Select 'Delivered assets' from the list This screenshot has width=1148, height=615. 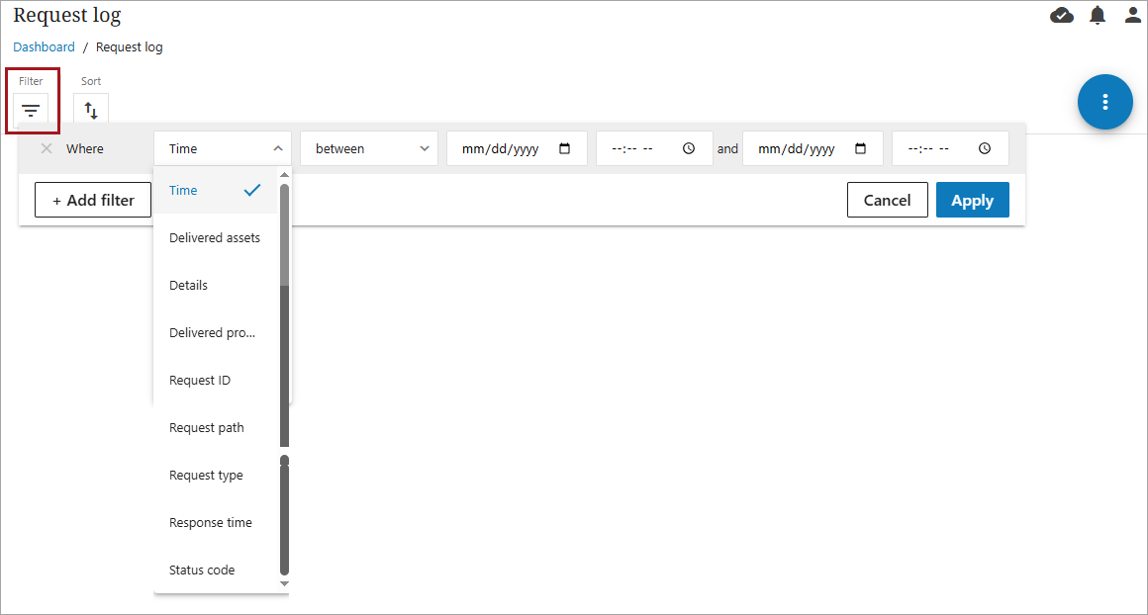[215, 237]
